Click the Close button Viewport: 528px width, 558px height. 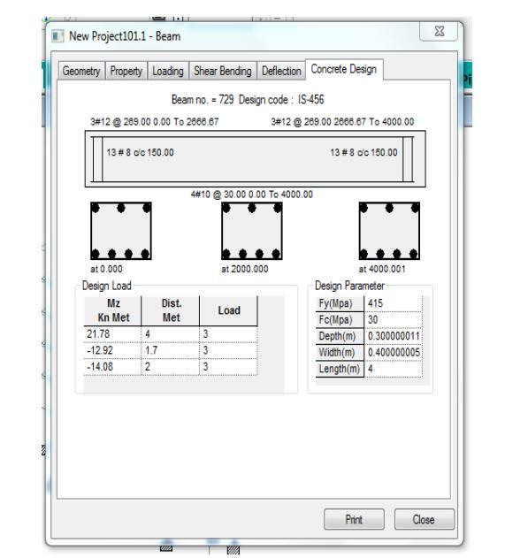tap(424, 519)
